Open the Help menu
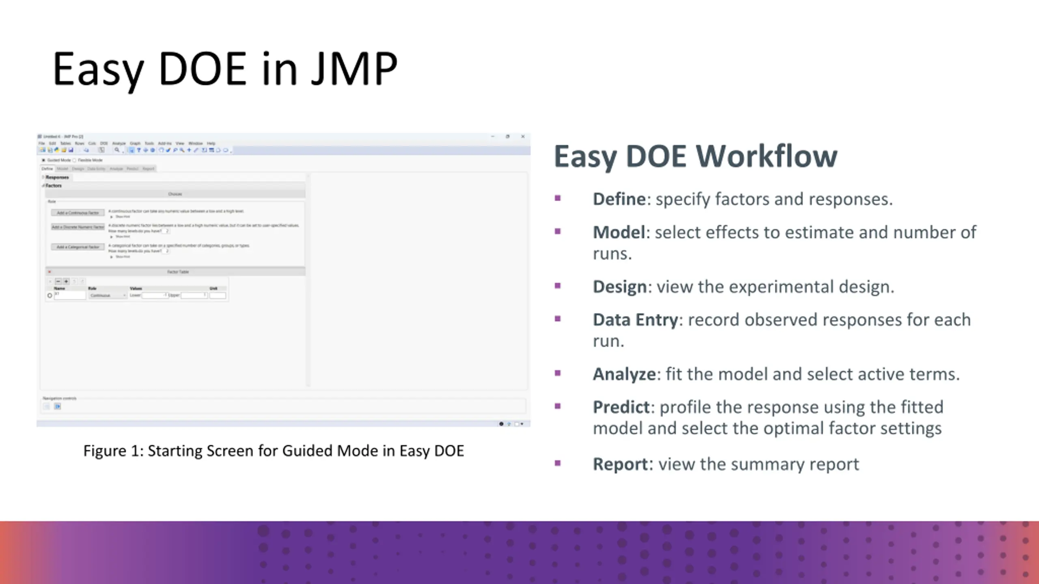Viewport: 1039px width, 584px height. 211,144
